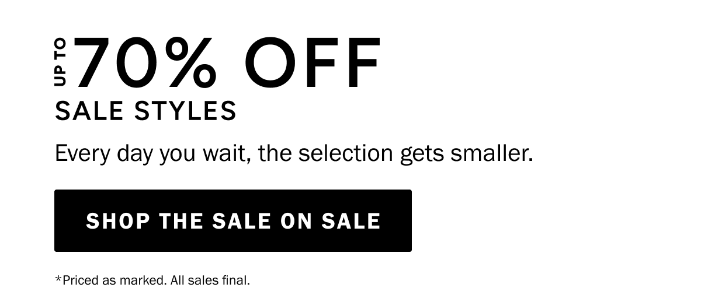Click the word SALE in SALE STYLES
Image resolution: width=701 pixels, height=305 pixels.
coord(91,111)
